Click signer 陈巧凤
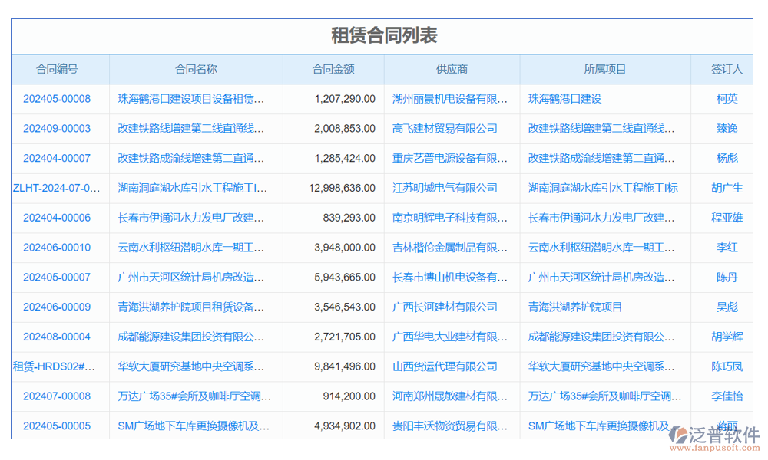 [727, 366]
